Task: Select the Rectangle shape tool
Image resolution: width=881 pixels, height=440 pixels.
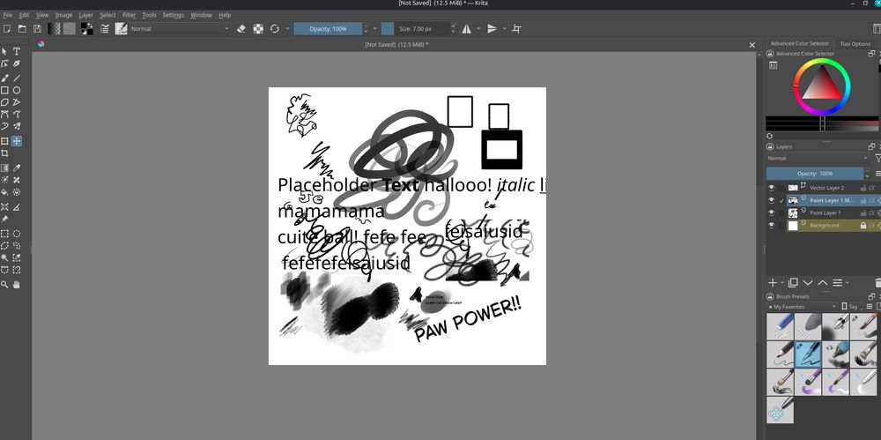Action: [5, 90]
